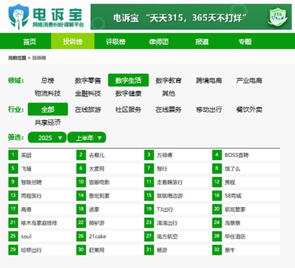Expand the 上半年 period dropdown
The height and width of the screenshot is (268, 295).
[87, 138]
